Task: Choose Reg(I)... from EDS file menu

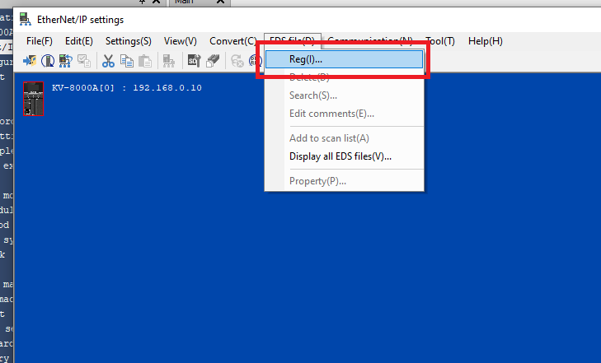Action: pos(306,59)
